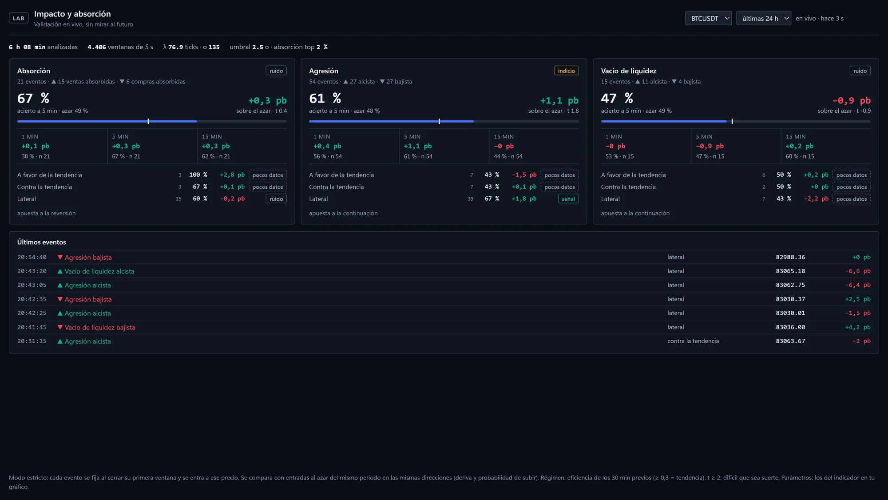This screenshot has height=500, width=888.
Task: Select the 15 MIN cell in Vacío de liquidez card
Action: (x=826, y=146)
